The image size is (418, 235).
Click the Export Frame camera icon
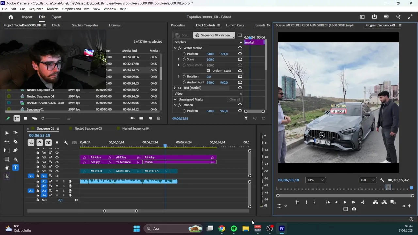[x=354, y=209]
